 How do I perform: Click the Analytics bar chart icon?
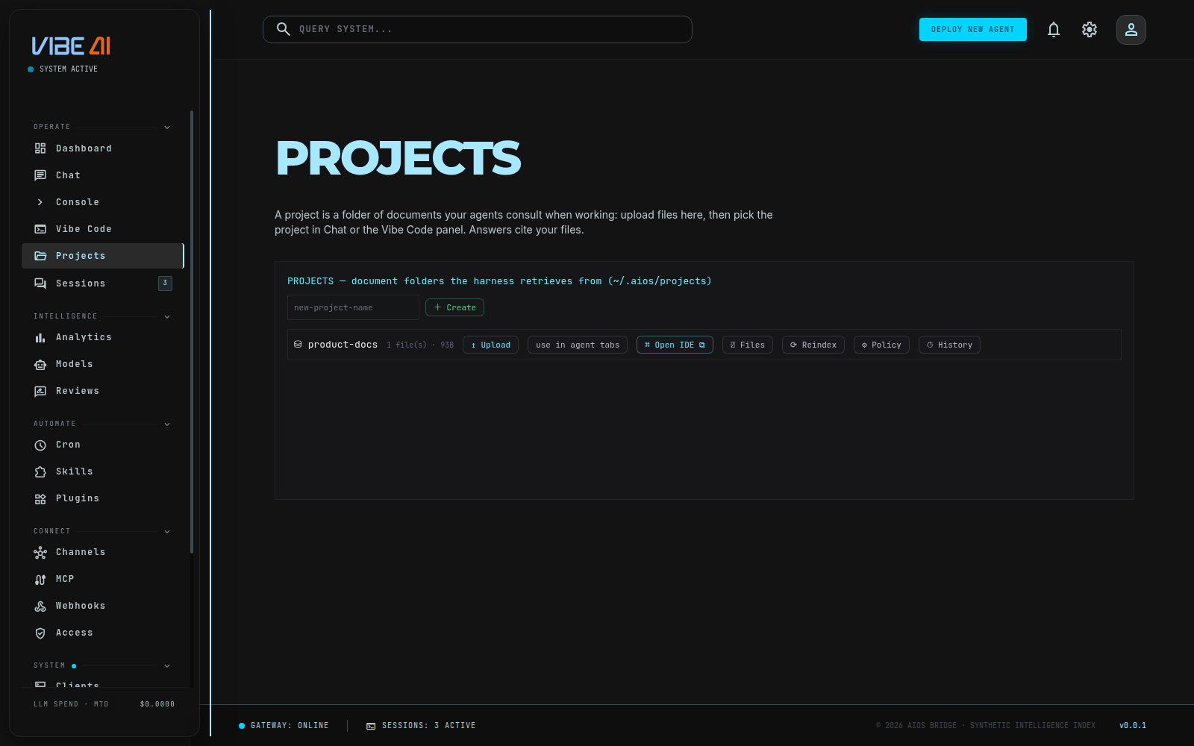[x=40, y=337]
